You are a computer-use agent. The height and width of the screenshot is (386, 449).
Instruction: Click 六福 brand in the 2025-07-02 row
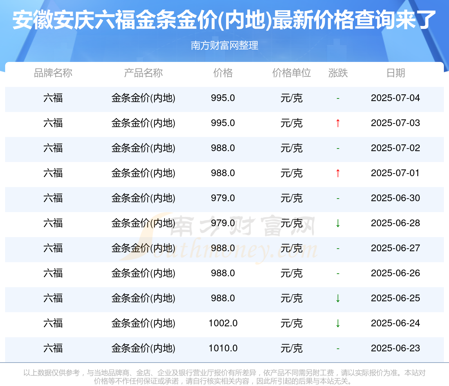(x=53, y=148)
